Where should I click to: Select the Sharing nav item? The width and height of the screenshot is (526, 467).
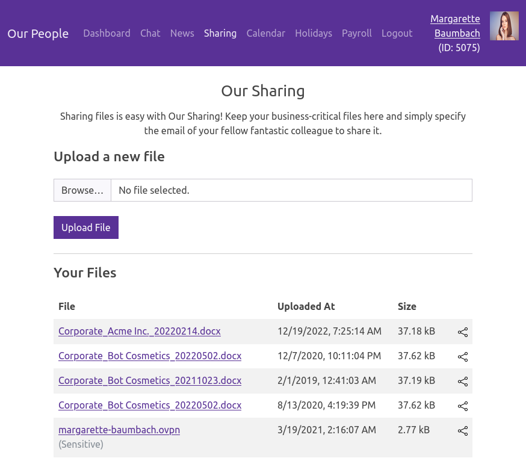point(220,33)
